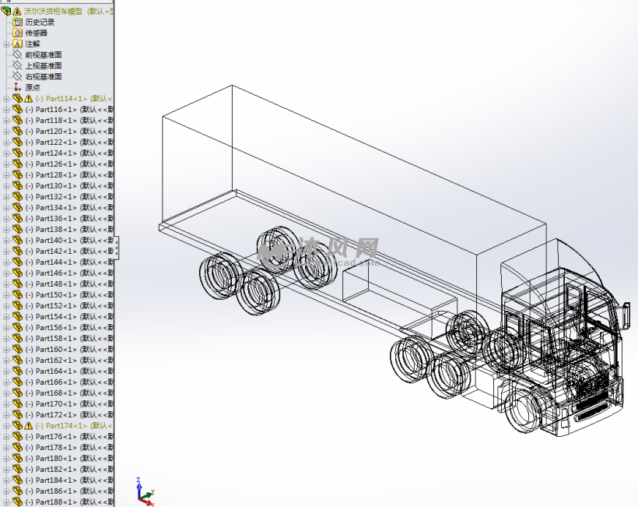Click the 传感器 sensors folder icon

17,33
